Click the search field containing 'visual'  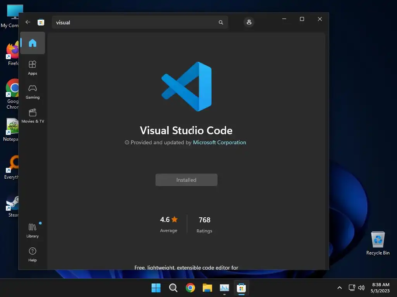tap(140, 22)
